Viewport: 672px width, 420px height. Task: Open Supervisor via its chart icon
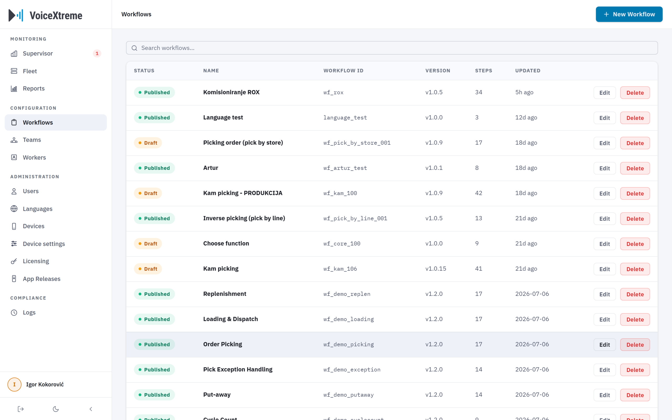tap(14, 54)
